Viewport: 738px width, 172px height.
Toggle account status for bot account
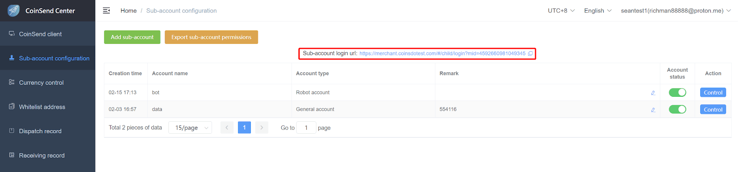coord(677,92)
